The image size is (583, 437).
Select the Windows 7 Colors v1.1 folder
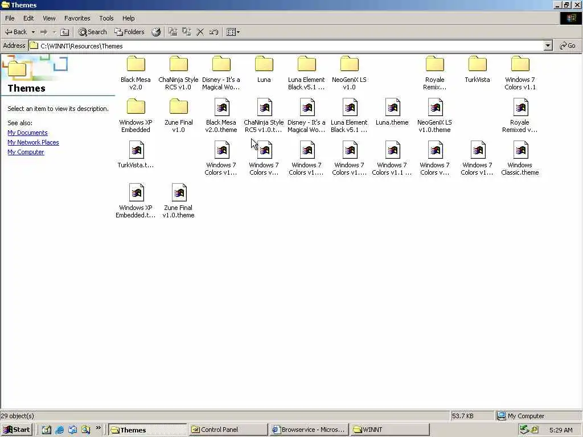tap(520, 73)
